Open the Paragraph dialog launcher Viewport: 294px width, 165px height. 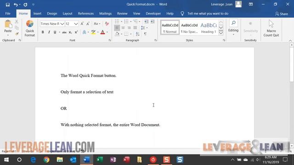click(155, 40)
